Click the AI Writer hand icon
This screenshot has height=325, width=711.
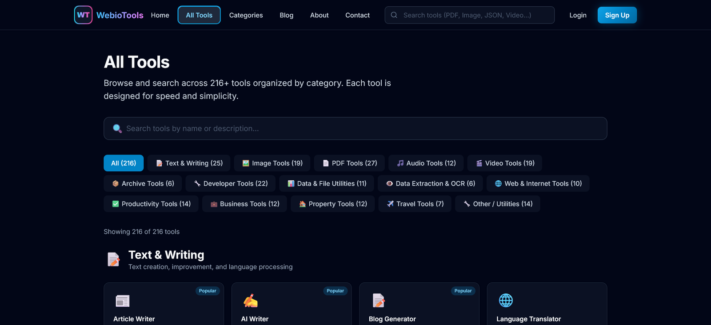(x=250, y=301)
